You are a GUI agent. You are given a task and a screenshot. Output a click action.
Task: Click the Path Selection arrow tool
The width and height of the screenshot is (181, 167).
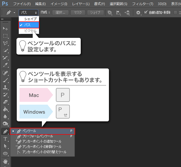[5, 146]
